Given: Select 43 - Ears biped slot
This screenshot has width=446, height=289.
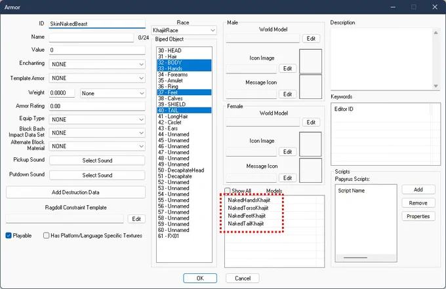Looking at the screenshot, I should (184, 128).
